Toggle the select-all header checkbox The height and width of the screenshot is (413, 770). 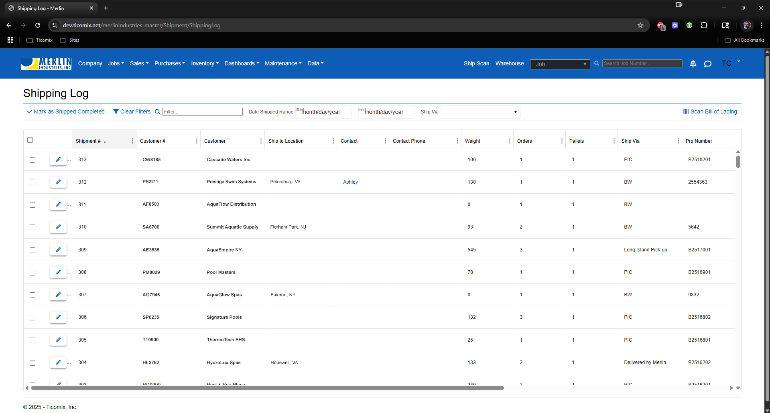click(x=30, y=140)
